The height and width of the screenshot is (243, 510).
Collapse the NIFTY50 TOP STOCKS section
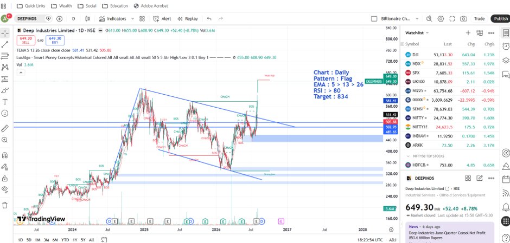(408, 156)
